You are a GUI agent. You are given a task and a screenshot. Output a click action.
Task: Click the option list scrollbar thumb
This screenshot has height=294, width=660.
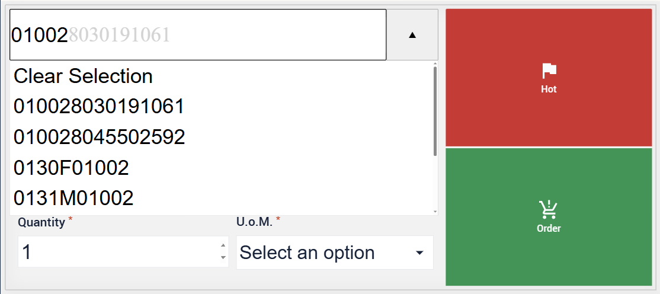(x=435, y=111)
